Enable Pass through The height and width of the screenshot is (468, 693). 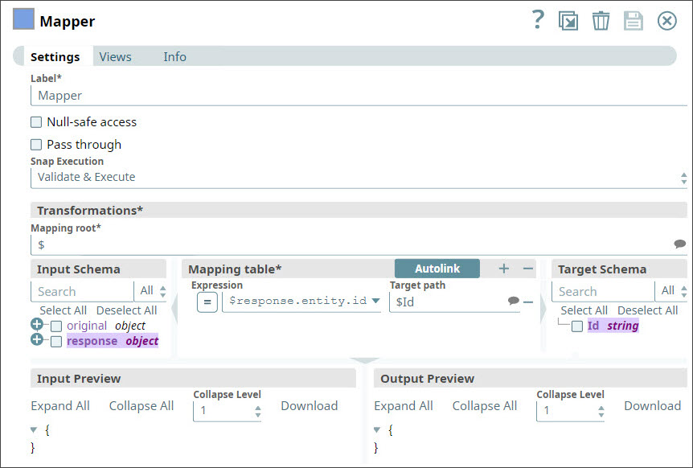point(34,145)
